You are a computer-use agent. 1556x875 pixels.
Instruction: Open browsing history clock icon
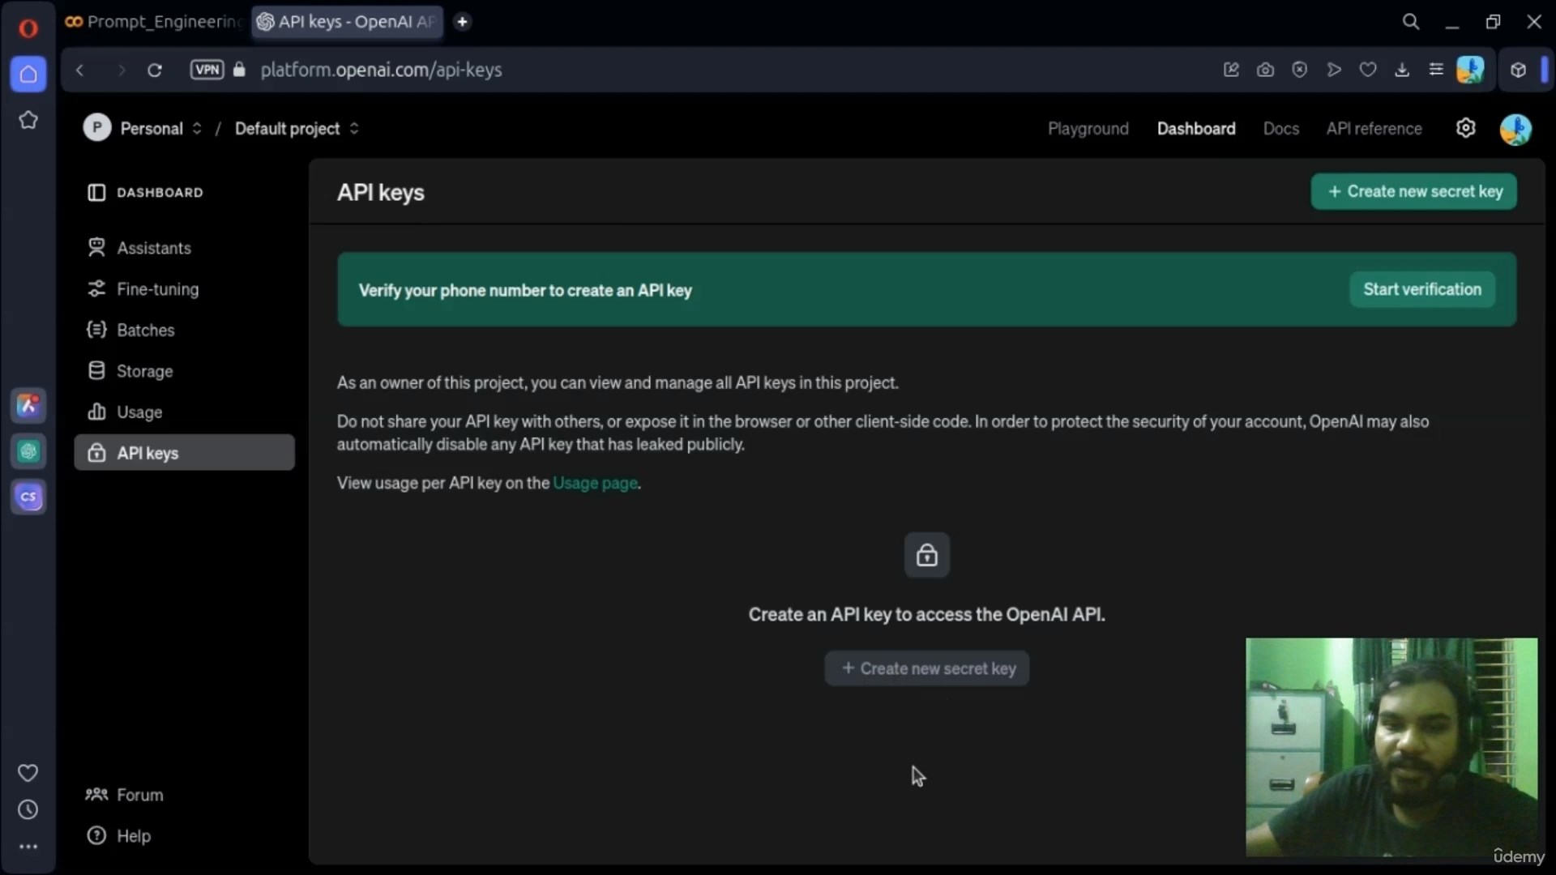click(28, 809)
